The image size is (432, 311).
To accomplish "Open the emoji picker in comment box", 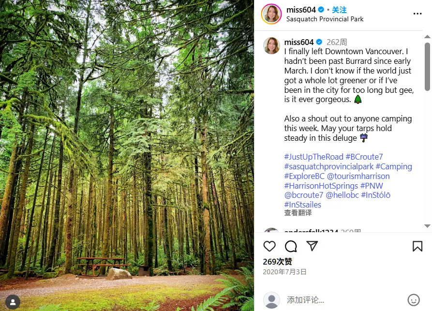I will click(x=413, y=300).
